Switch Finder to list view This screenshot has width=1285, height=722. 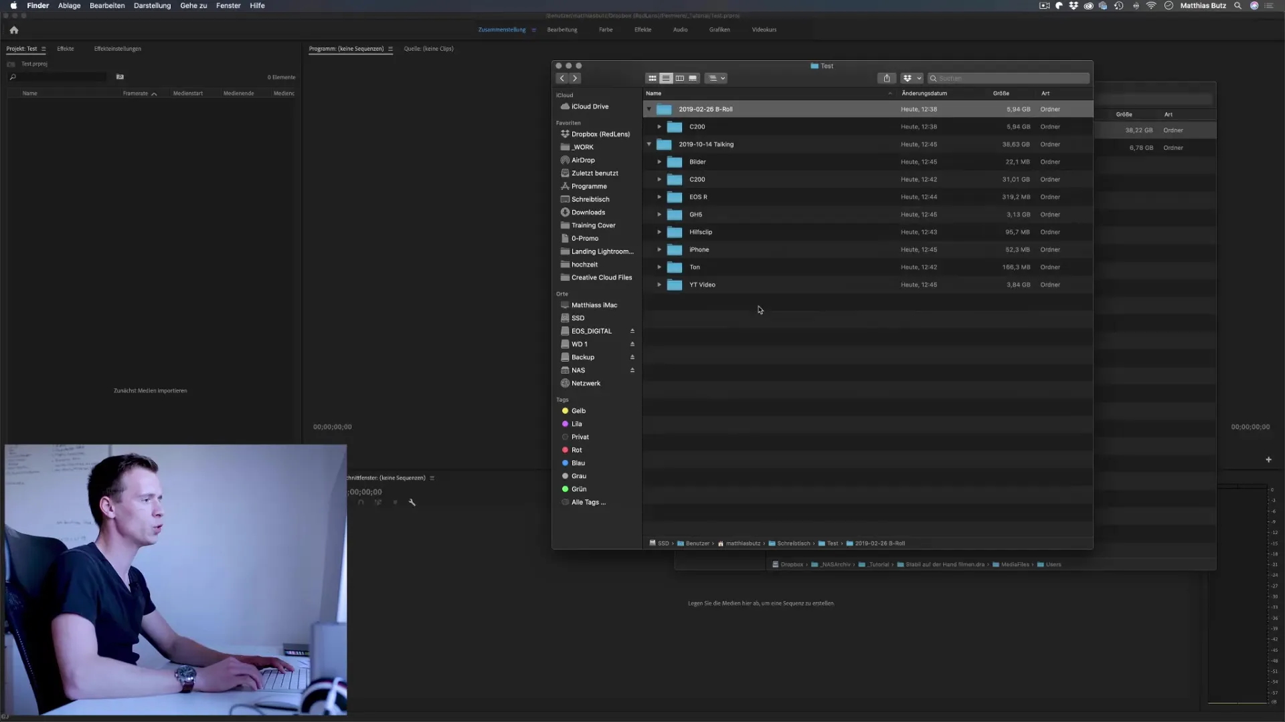click(x=666, y=78)
